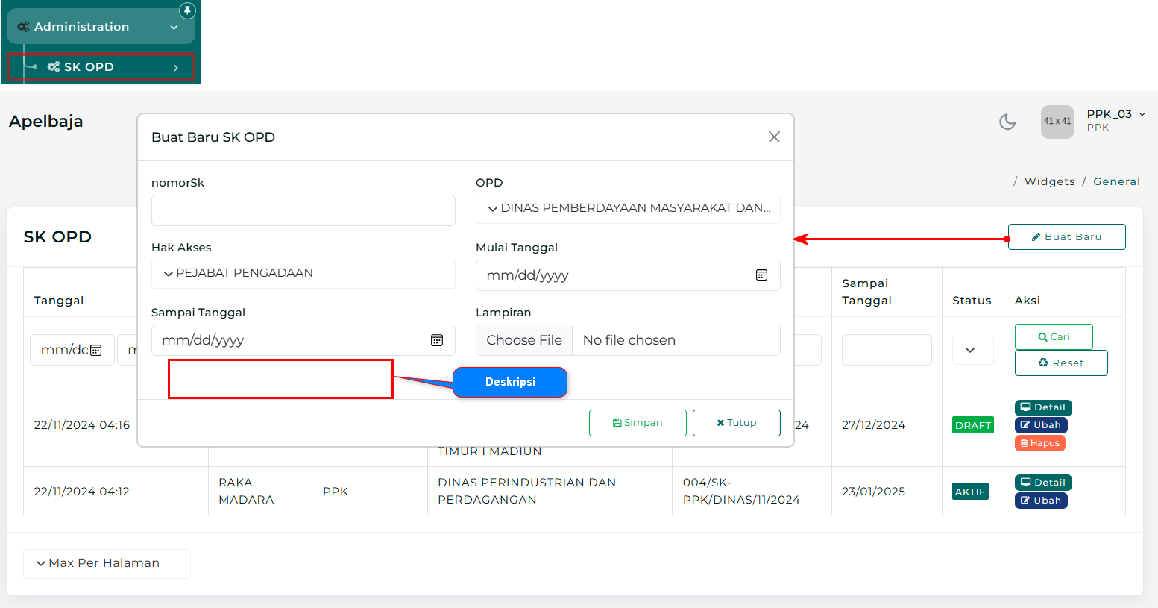The width and height of the screenshot is (1158, 608).
Task: Open calendar picker for Sampai Tanggal
Action: [437, 340]
